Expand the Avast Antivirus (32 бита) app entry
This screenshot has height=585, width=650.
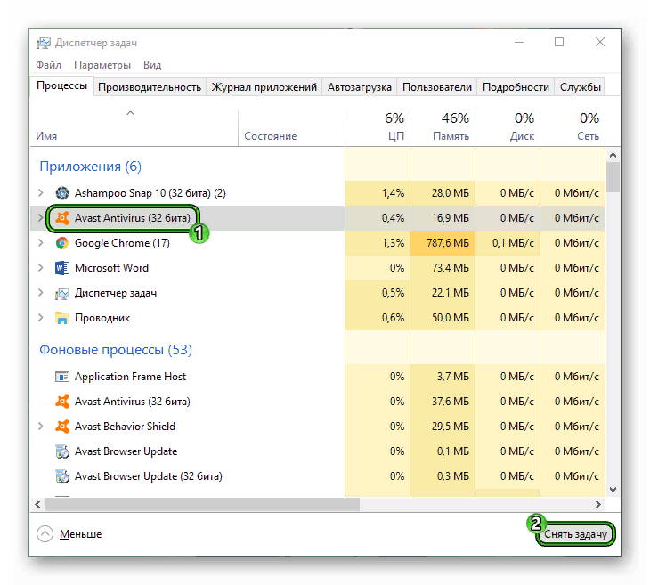pos(41,217)
